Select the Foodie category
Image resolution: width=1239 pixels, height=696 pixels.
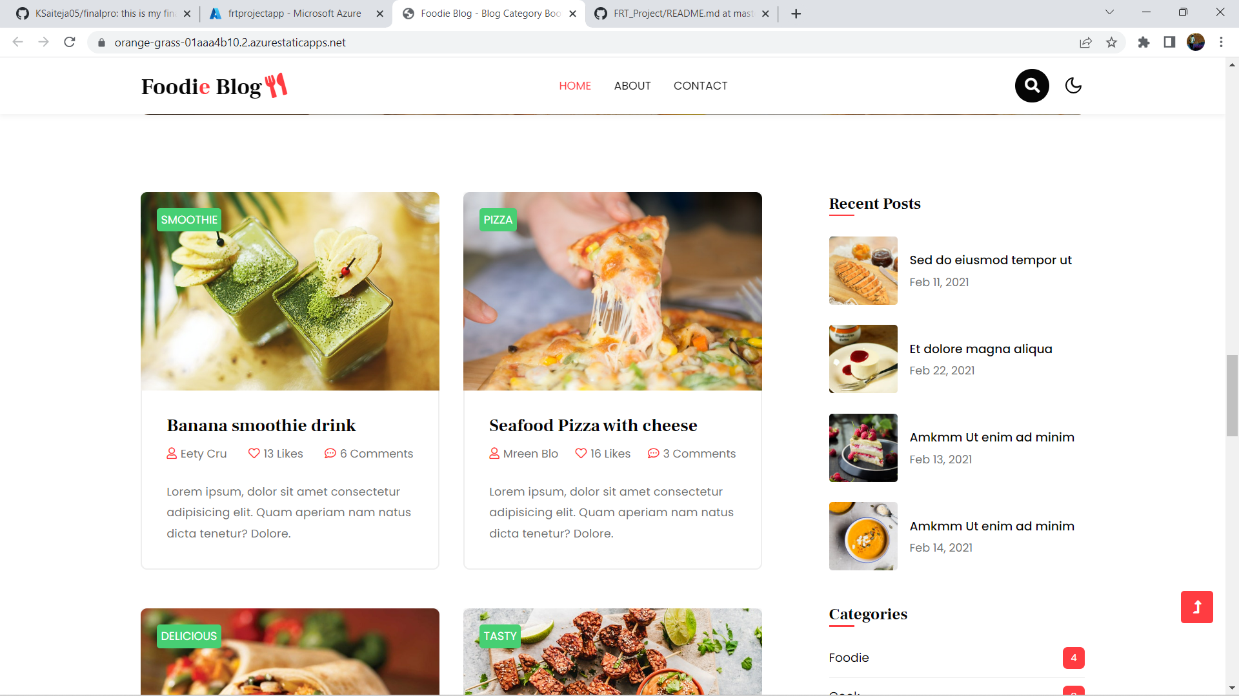pyautogui.click(x=849, y=657)
